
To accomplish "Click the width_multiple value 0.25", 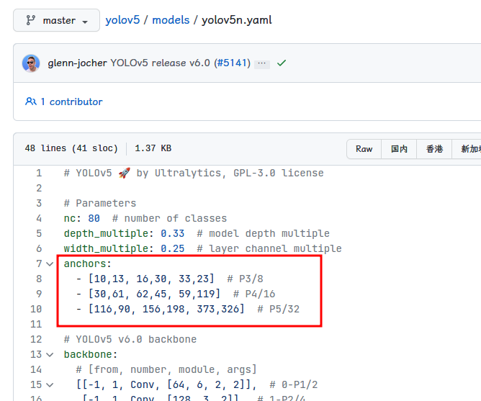I will click(x=172, y=248).
